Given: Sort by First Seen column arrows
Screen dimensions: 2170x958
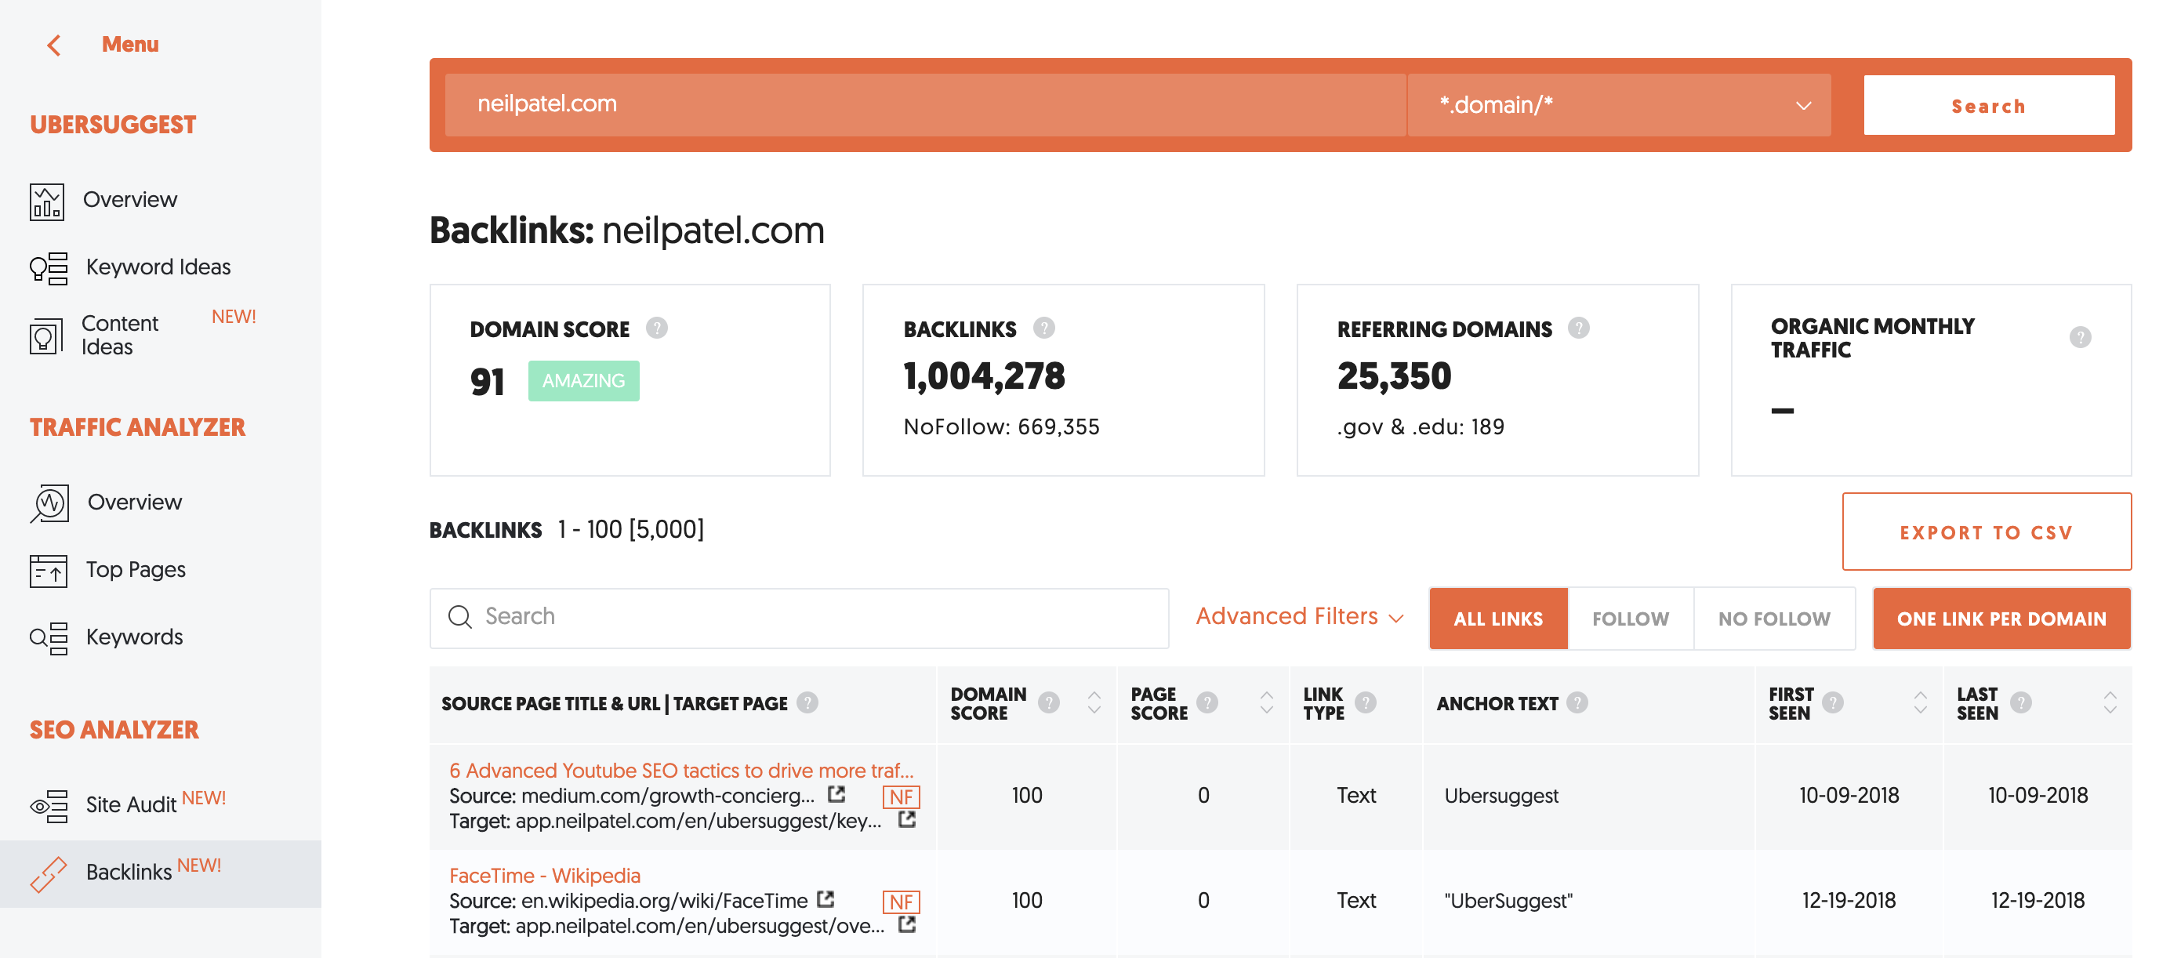Looking at the screenshot, I should pyautogui.click(x=1920, y=702).
